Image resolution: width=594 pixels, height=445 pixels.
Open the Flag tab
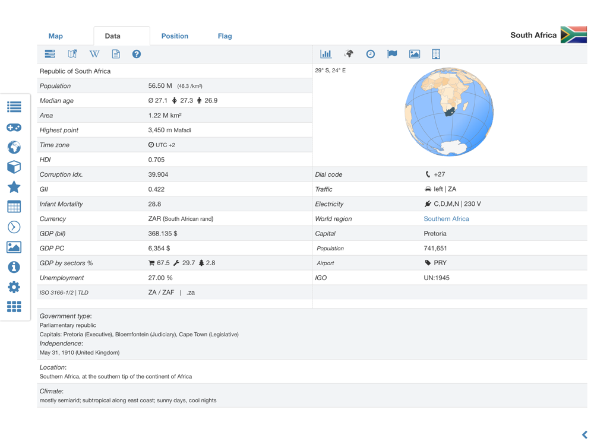tap(225, 36)
